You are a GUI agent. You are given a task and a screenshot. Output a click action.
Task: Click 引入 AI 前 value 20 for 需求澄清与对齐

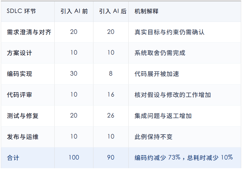(74, 32)
